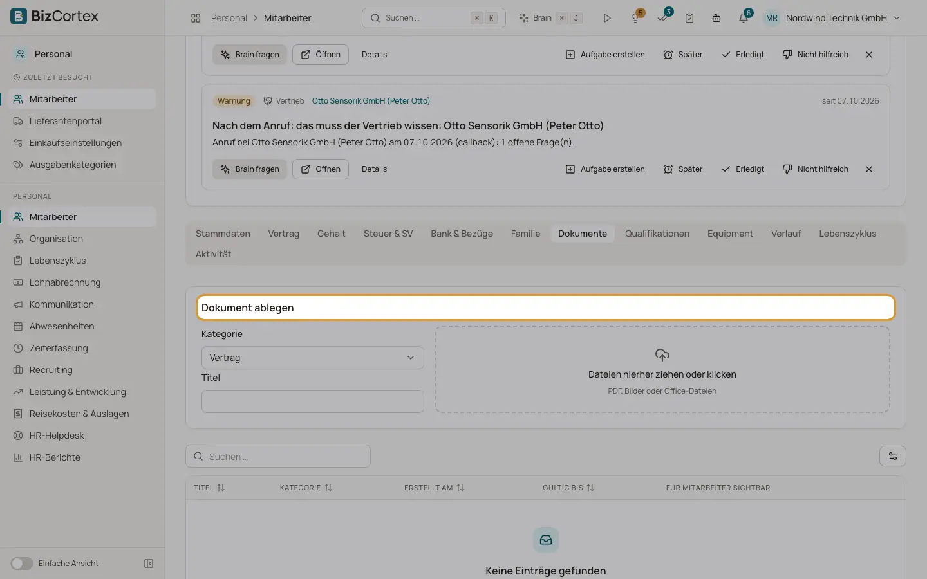
Task: Dismiss the Otto Sensorik warning card
Action: [x=869, y=169]
